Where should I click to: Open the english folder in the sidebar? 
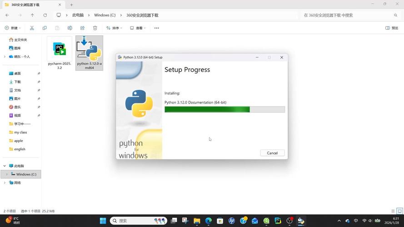[x=17, y=149]
